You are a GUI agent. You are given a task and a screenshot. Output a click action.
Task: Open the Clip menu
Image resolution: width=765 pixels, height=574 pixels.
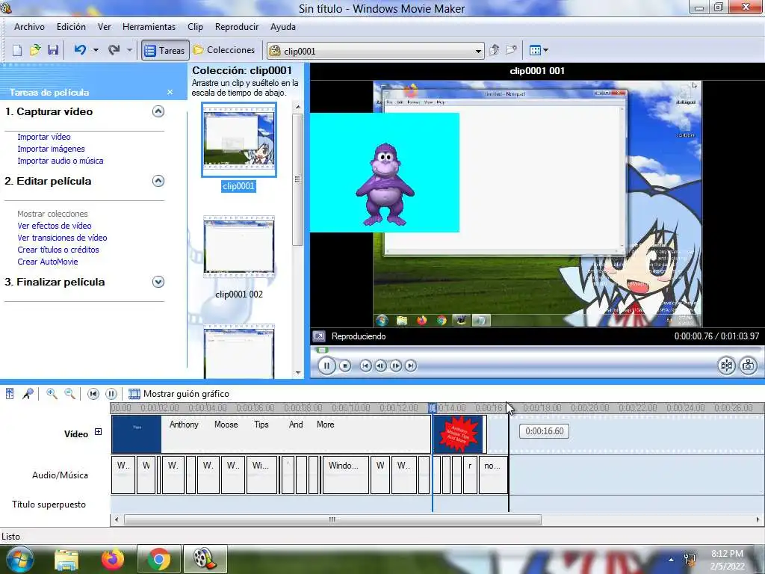coord(195,27)
